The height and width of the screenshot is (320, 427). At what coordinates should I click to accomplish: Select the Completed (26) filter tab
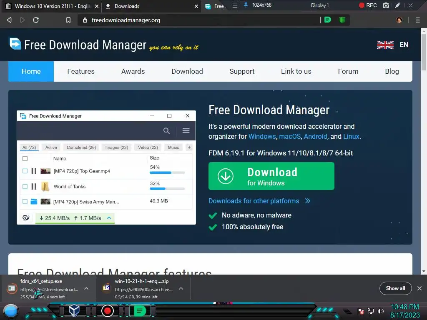coord(81,147)
